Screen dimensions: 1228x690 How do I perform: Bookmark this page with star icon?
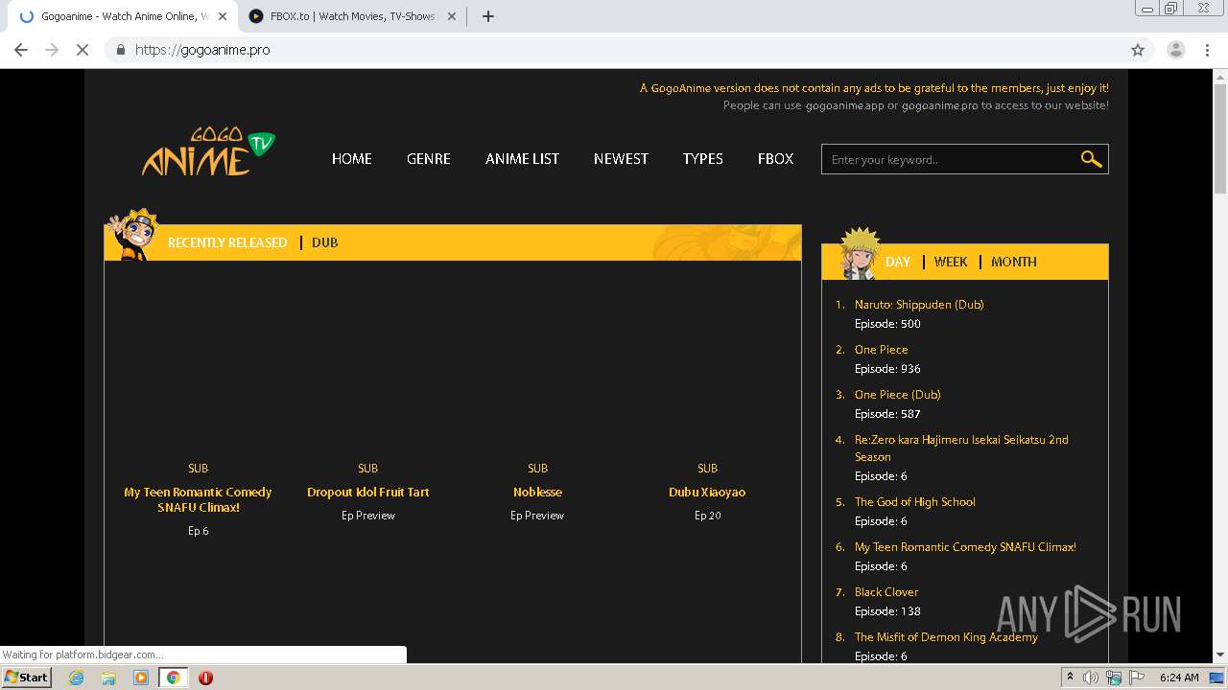click(x=1138, y=50)
